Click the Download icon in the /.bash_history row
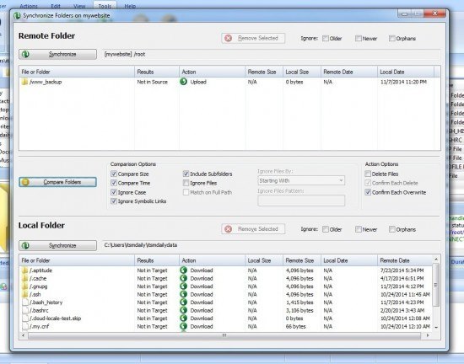The height and width of the screenshot is (364, 464). pos(183,302)
